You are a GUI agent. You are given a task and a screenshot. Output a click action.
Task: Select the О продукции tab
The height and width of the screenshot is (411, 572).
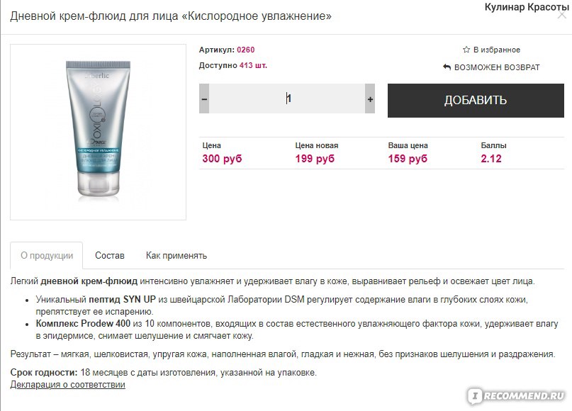pos(47,256)
